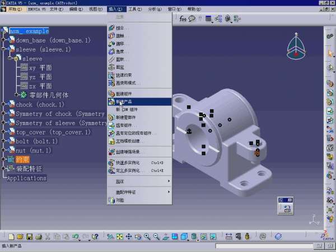Screen dimensions: 336x252
Task: Choose the New CDM component entry
Action: (139, 110)
